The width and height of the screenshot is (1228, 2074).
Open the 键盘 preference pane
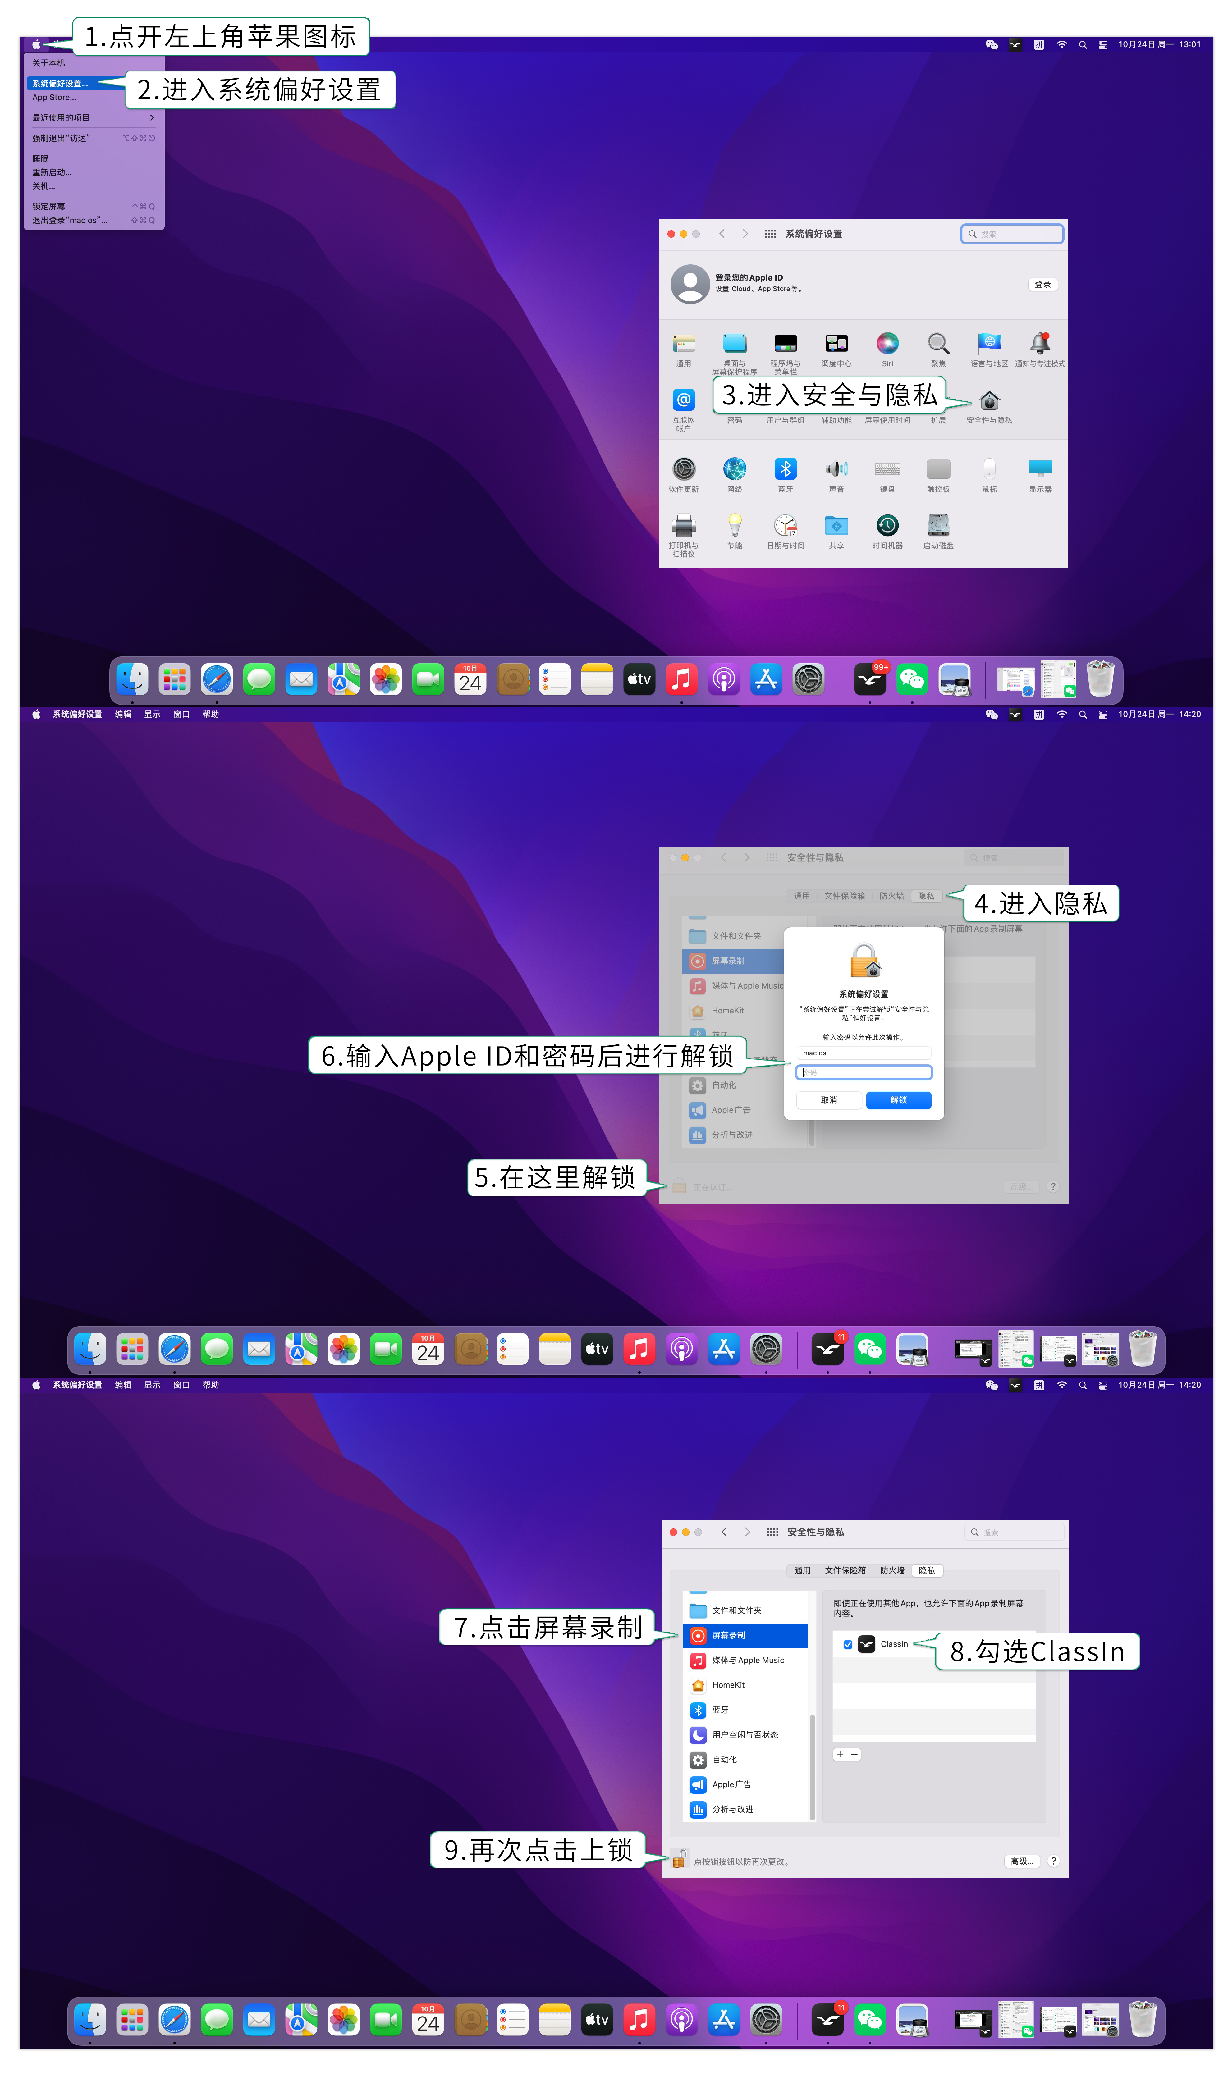tap(887, 475)
